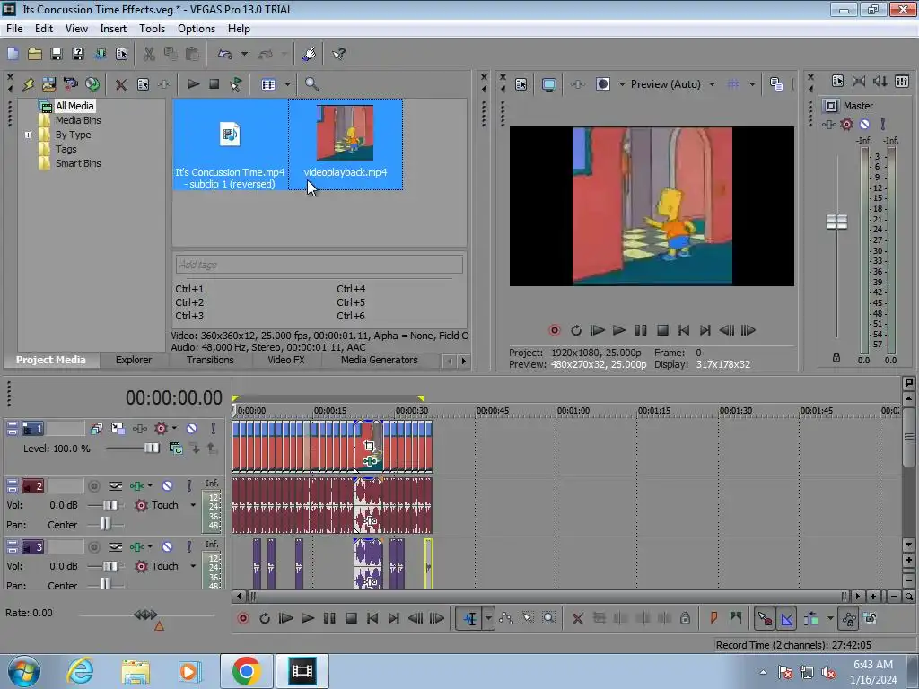Open the Insert menu
The image size is (919, 689).
(x=113, y=29)
